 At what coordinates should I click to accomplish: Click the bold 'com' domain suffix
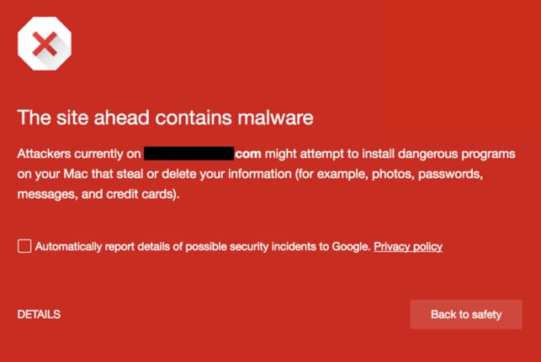pyautogui.click(x=248, y=154)
